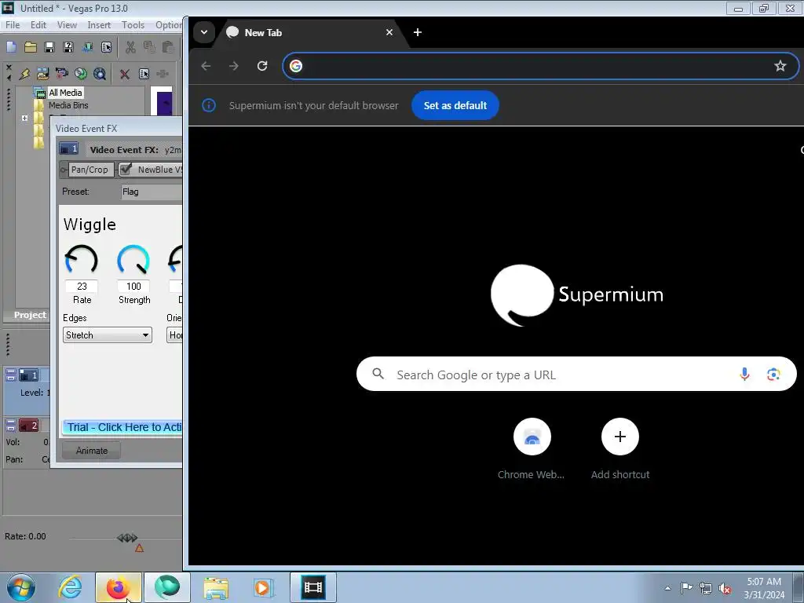Open the Edges dropdown set to Stretch
Viewport: 804px width, 603px height.
(107, 334)
